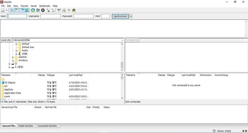Open Quickconnect history dropdown
This screenshot has height=133, width=248.
click(x=131, y=16)
